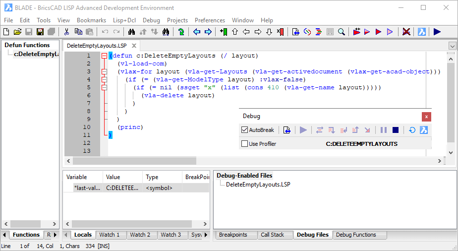
Task: Uncheck the AutoBreak checkbox
Action: coord(245,130)
